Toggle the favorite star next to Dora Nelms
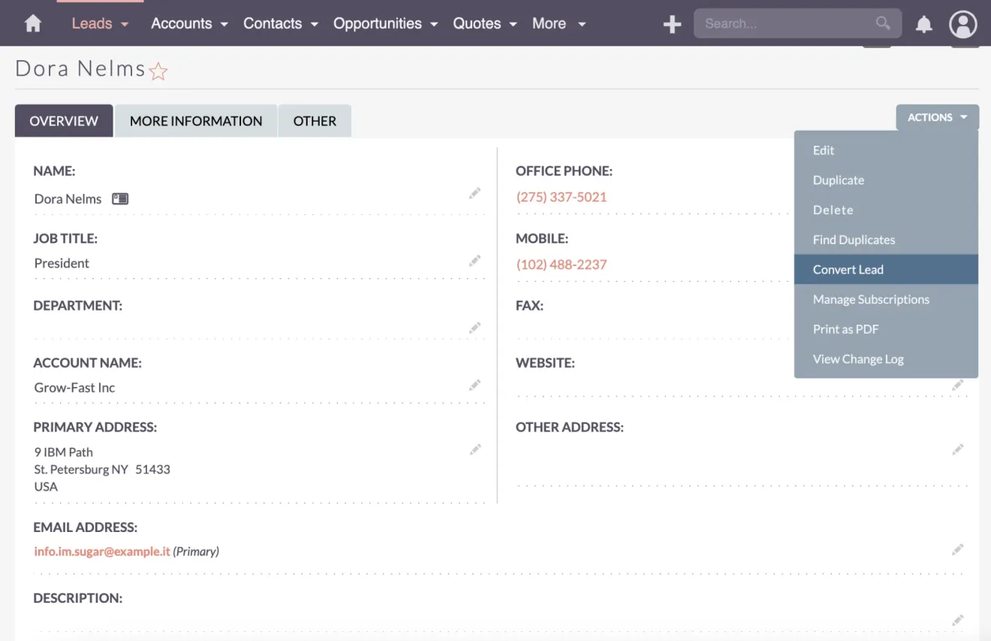The width and height of the screenshot is (991, 641). pos(158,71)
